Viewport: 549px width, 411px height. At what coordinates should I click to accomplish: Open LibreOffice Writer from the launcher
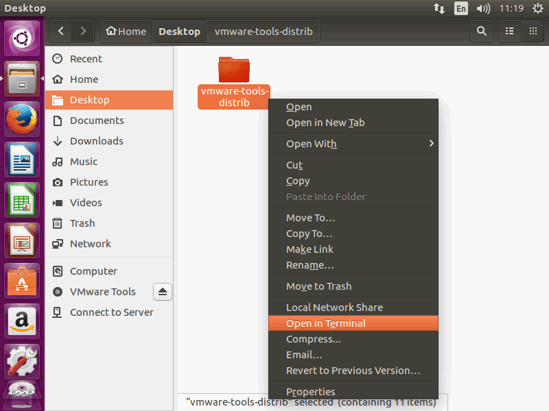tap(22, 160)
